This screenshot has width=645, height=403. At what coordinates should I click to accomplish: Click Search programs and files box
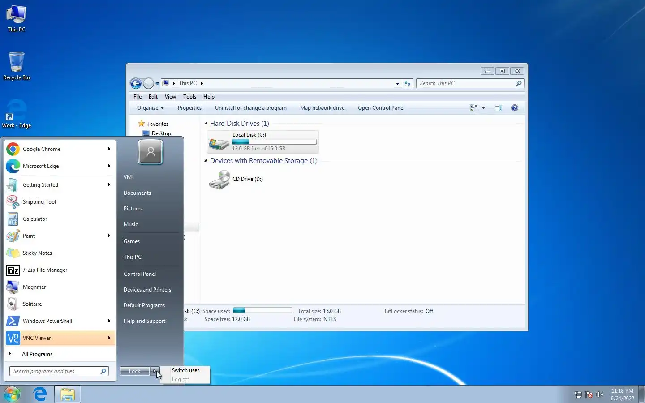59,371
